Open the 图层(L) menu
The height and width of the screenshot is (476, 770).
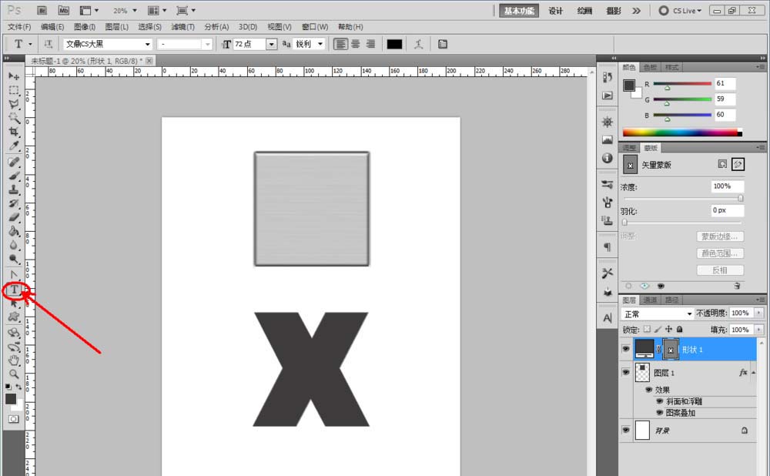click(117, 27)
